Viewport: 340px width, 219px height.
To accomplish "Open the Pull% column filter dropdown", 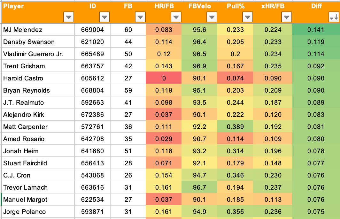I will tap(248, 17).
